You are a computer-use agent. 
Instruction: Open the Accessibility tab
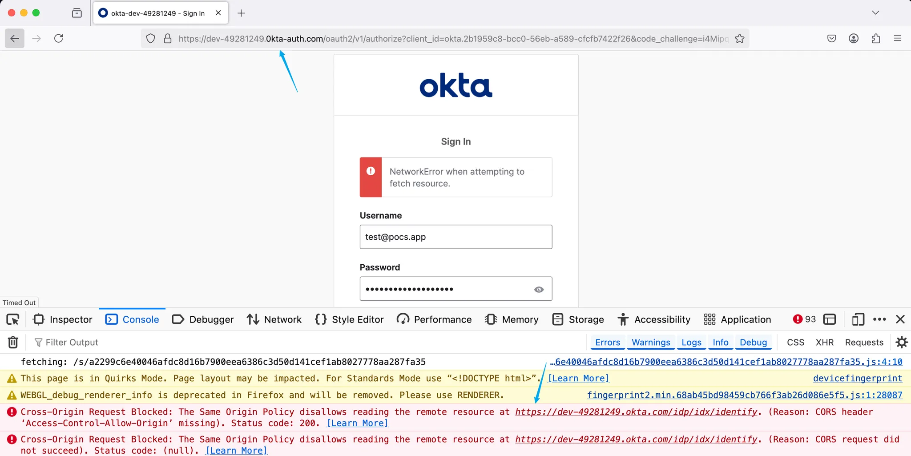654,319
